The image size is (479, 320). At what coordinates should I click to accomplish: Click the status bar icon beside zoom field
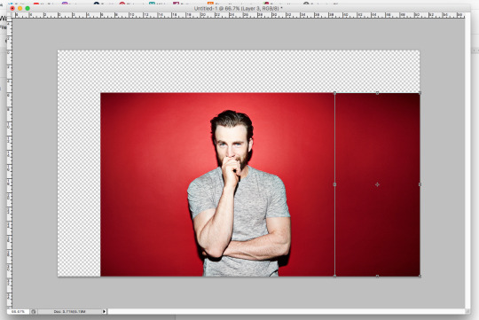coord(34,311)
